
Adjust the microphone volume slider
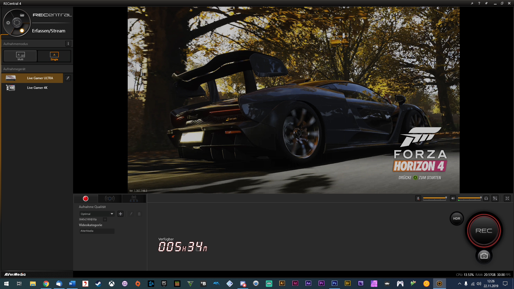coord(434,198)
